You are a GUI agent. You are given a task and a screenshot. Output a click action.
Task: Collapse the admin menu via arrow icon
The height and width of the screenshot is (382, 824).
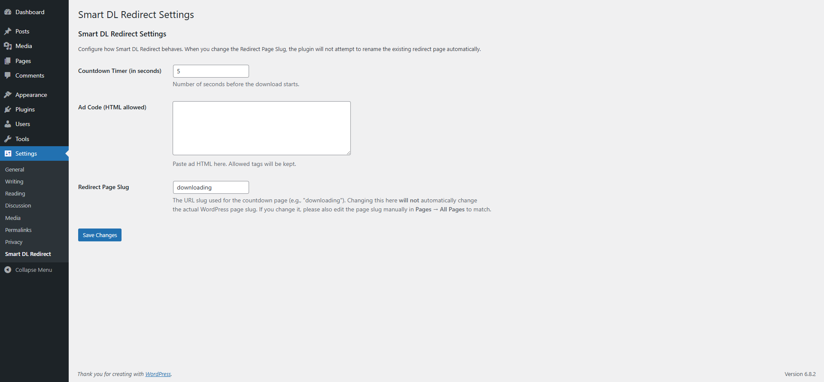(x=8, y=270)
